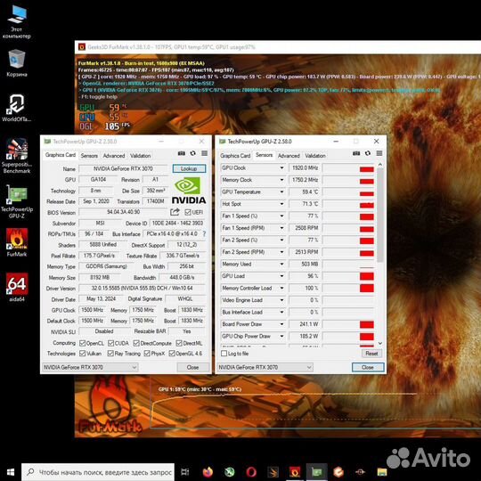
Task: Click Close button in Sensors GPU-Z window
Action: coord(368,367)
